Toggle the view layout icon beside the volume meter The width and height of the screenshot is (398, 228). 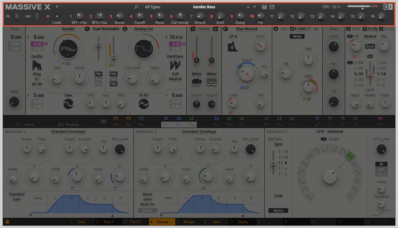pos(388,7)
